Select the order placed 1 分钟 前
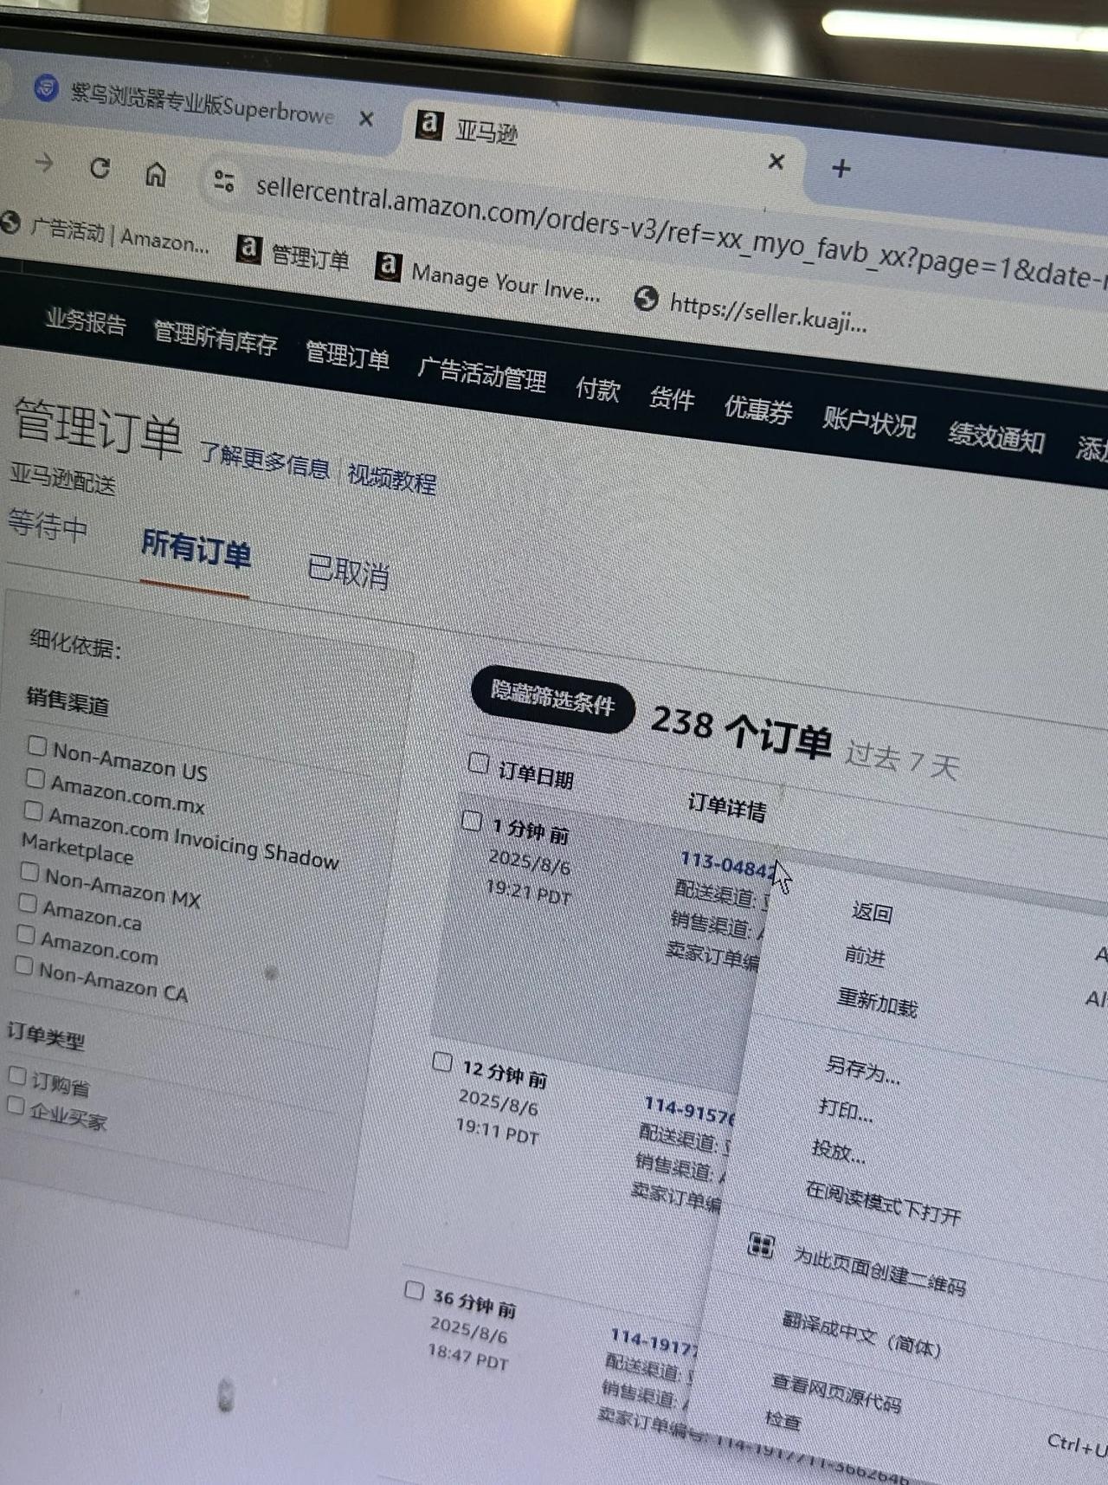Screen dimensions: 1108x1485 pos(472,820)
